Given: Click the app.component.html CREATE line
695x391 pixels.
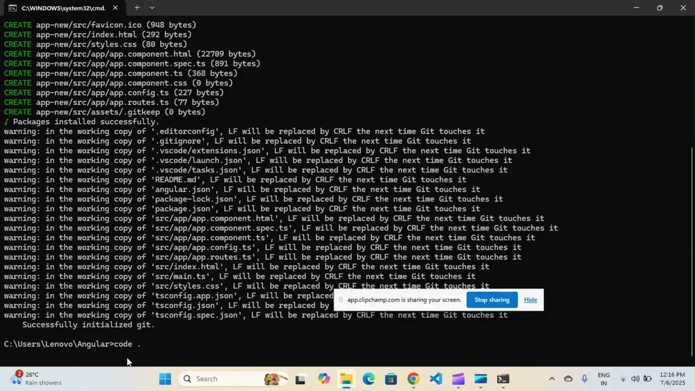Looking at the screenshot, I should coord(130,54).
